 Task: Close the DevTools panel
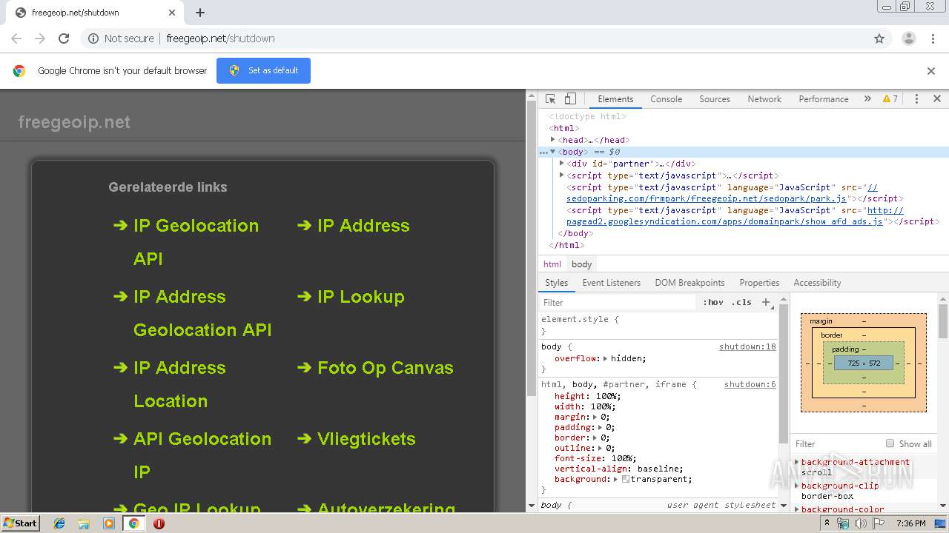tap(937, 98)
